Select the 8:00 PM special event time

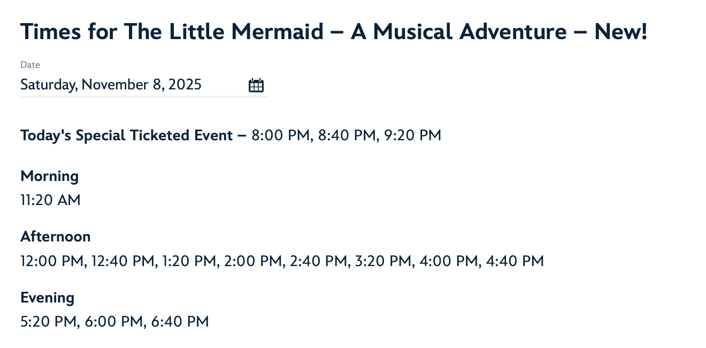tap(281, 135)
